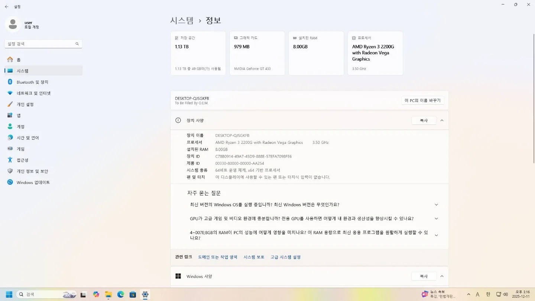Click the network icon in the tray

click(499, 295)
